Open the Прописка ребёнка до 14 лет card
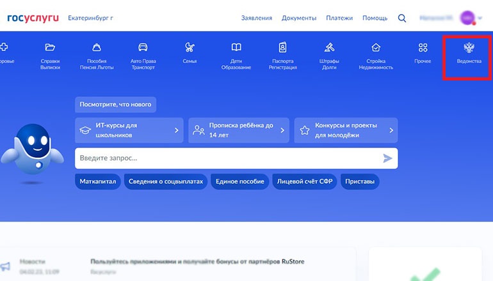Image resolution: width=493 pixels, height=281 pixels. coord(238,130)
